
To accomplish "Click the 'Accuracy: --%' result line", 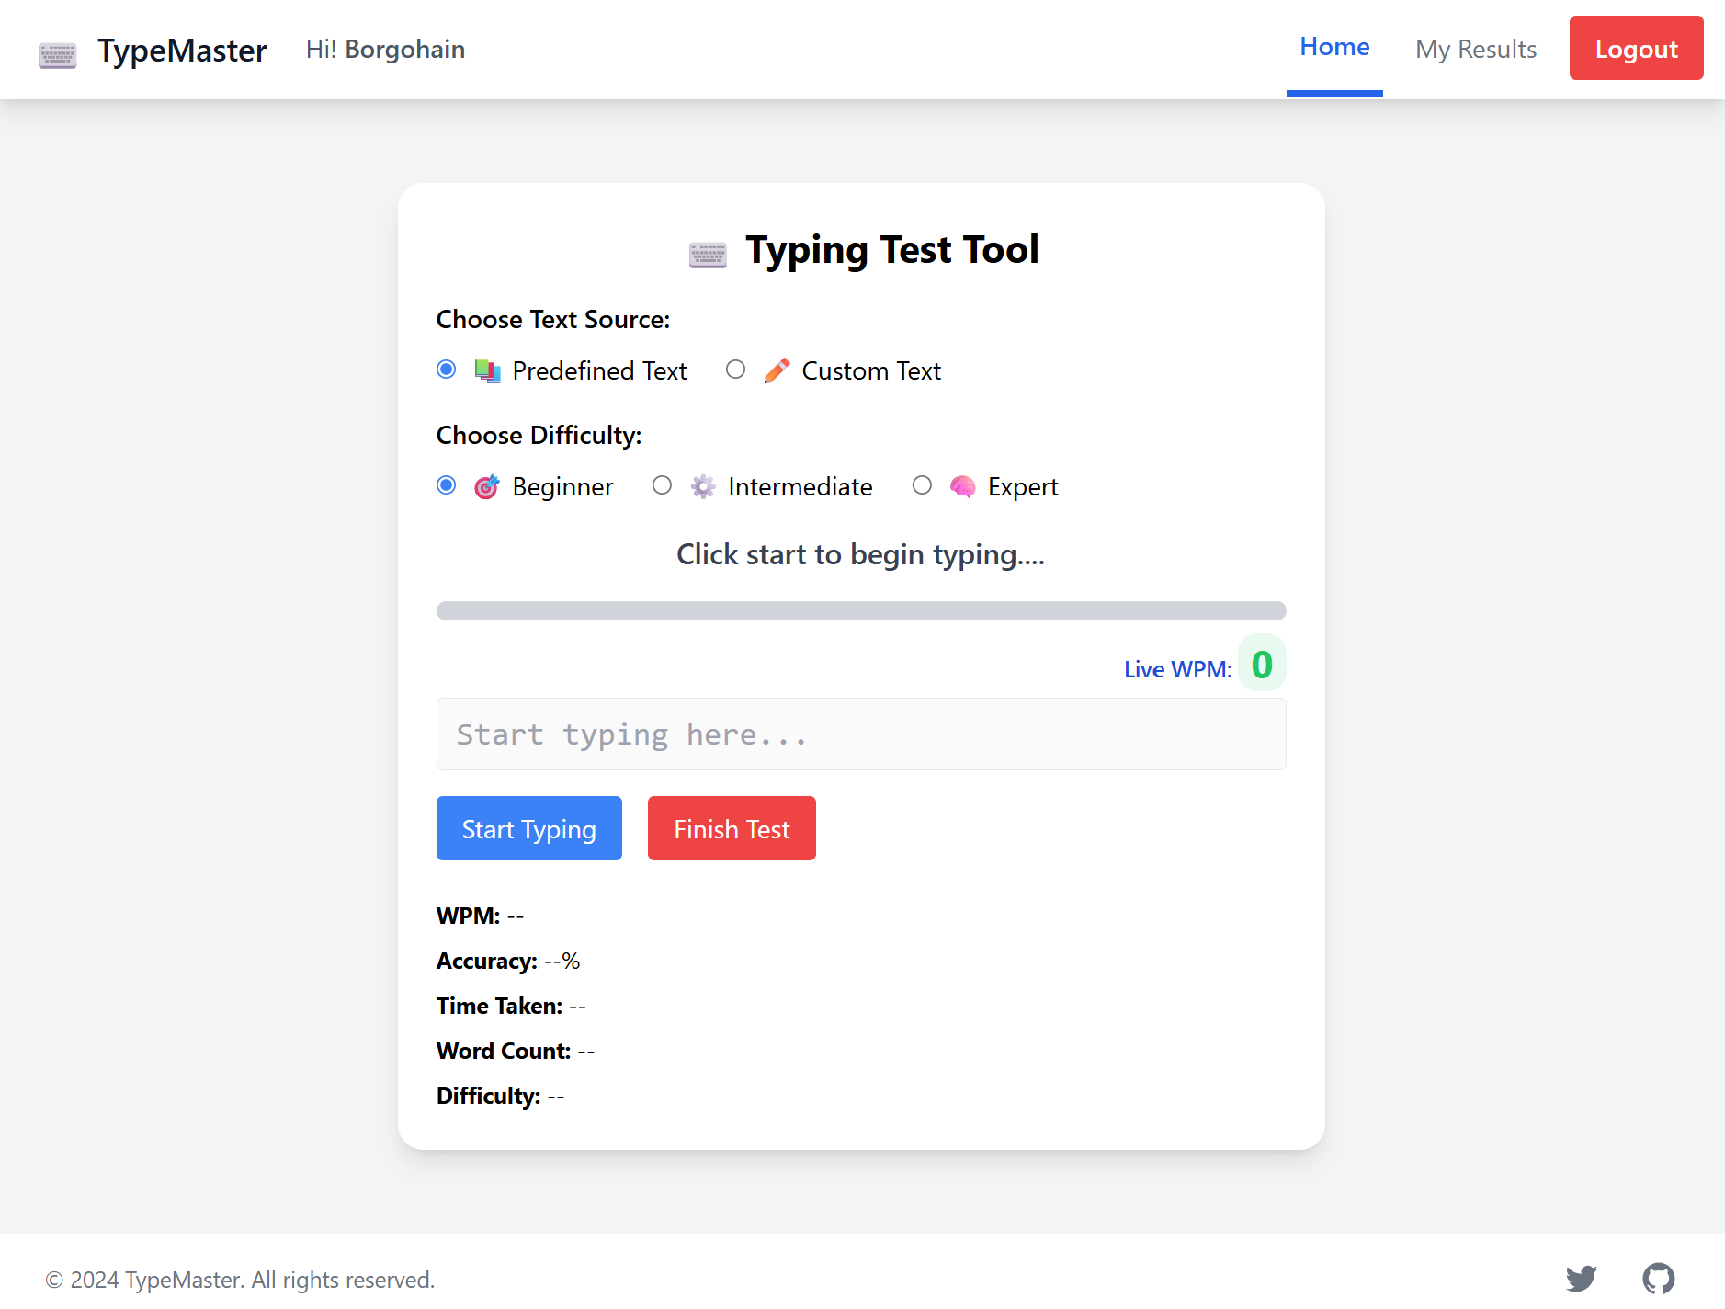I will [508, 962].
